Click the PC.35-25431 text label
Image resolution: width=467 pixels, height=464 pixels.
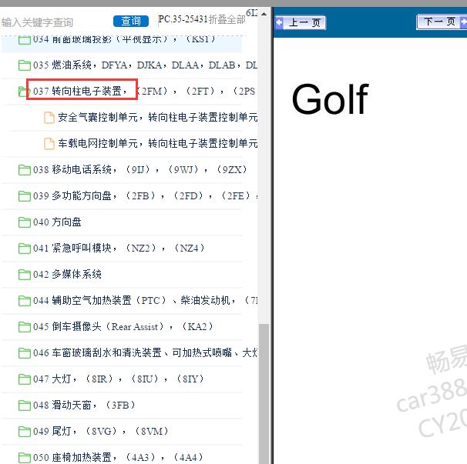click(183, 19)
